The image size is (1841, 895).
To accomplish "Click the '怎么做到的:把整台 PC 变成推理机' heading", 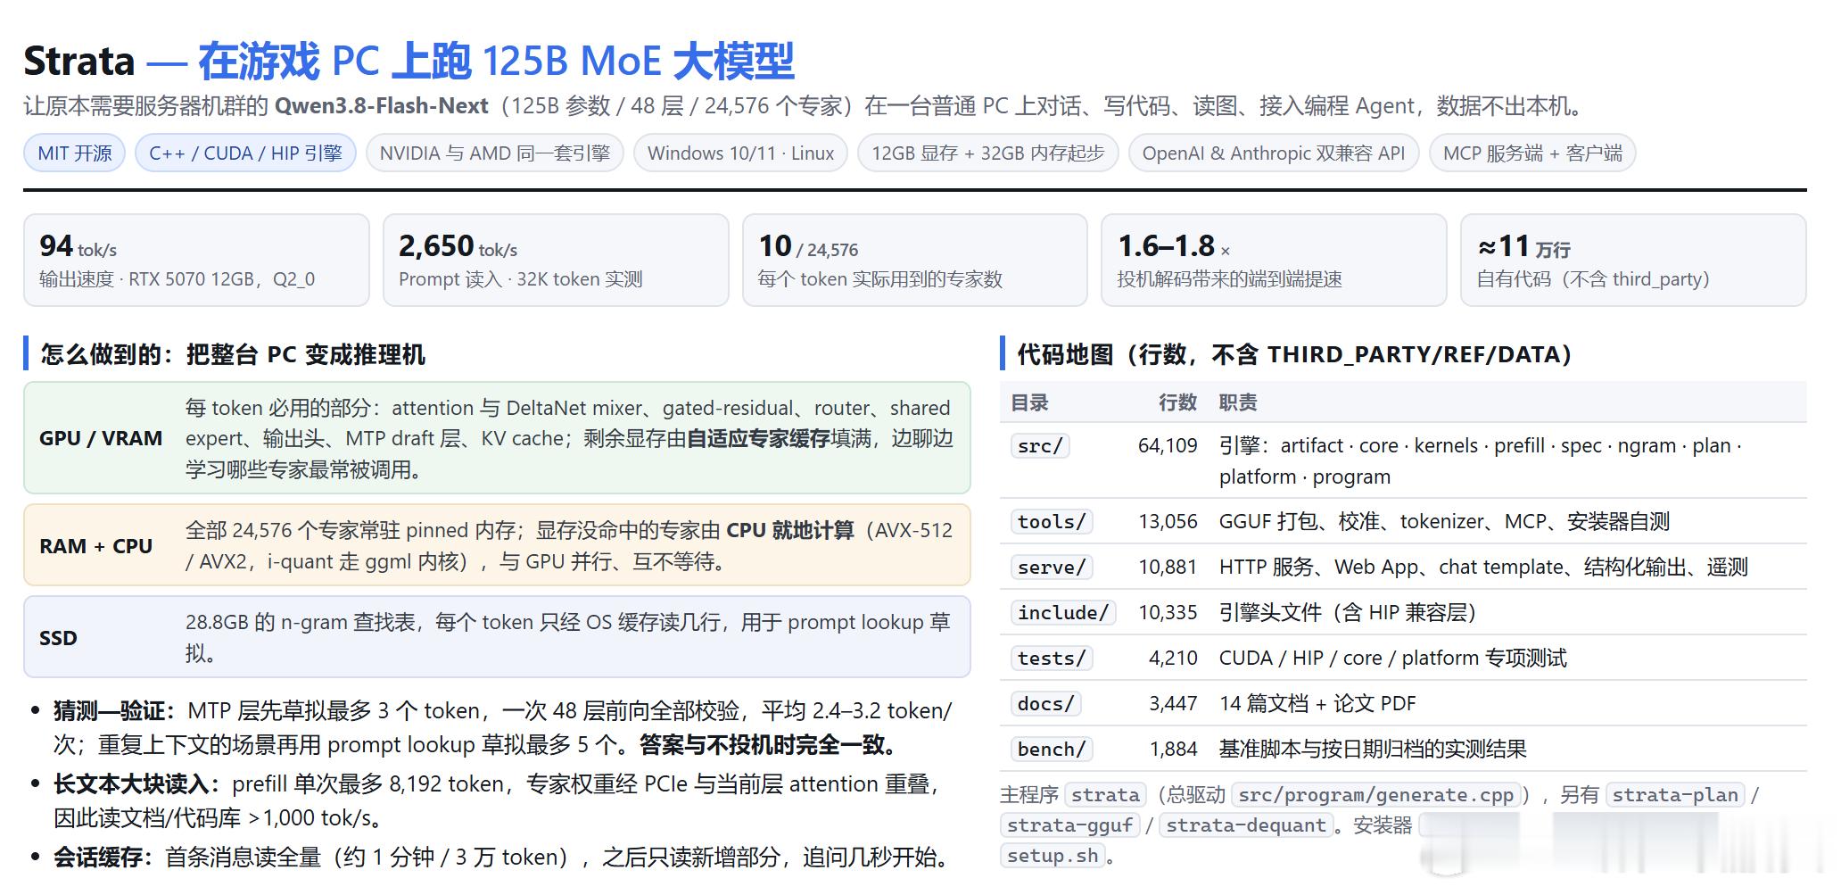I will [233, 354].
